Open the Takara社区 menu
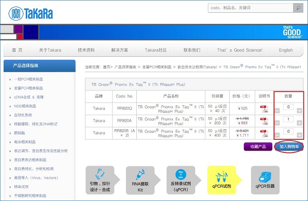Viewport: 308px width, 201px height. tap(155, 50)
